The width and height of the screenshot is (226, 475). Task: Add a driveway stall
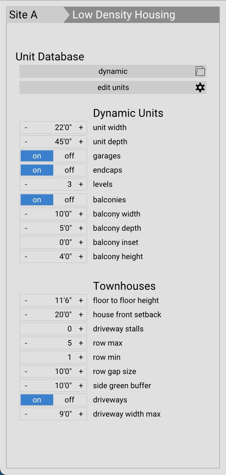pos(80,328)
